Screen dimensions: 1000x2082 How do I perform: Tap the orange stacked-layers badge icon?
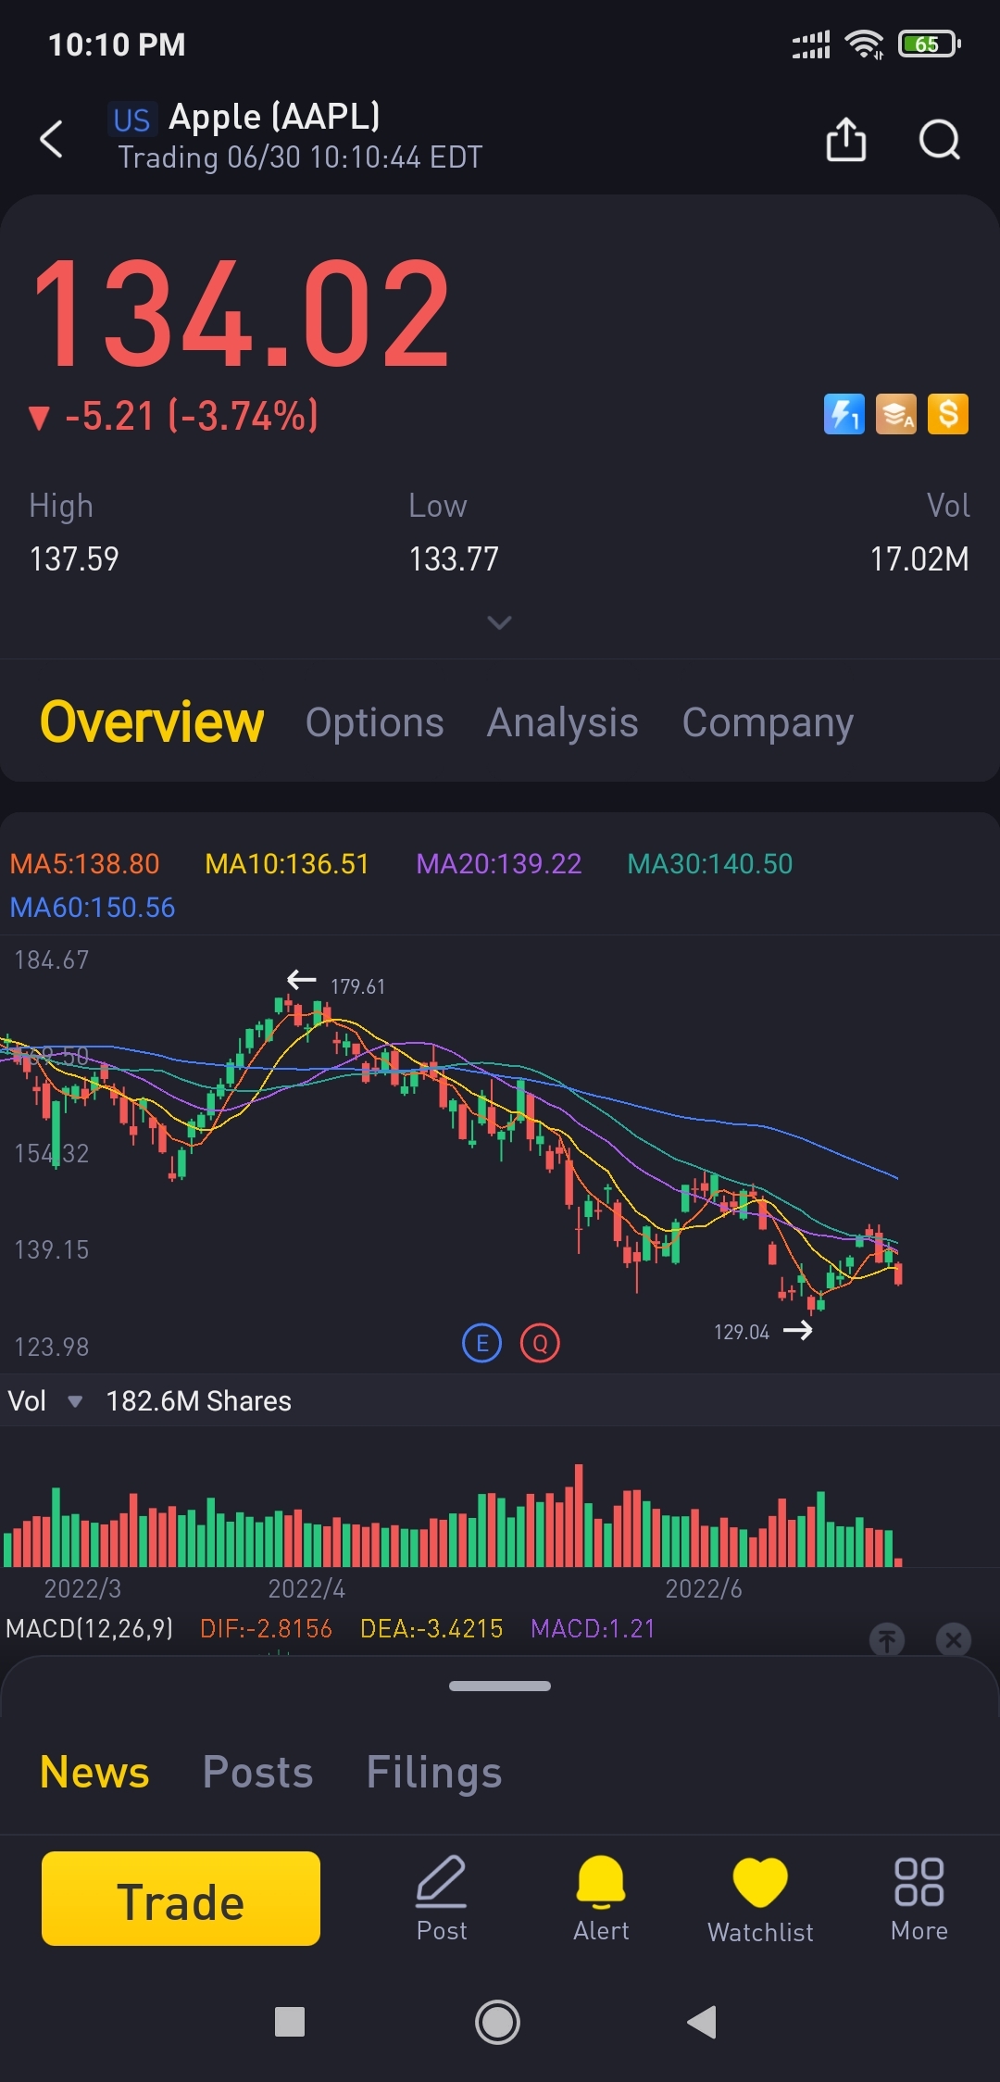[x=896, y=414]
